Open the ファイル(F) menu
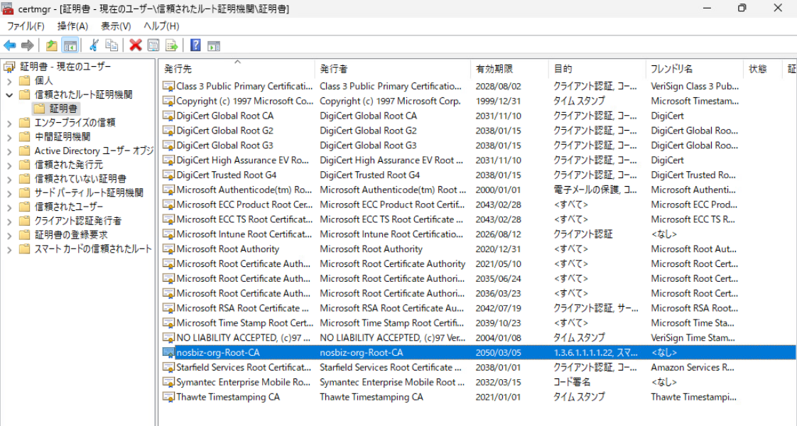The image size is (797, 426). (26, 26)
